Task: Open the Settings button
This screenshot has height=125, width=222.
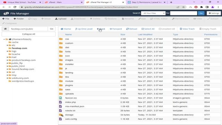Action: click(214, 13)
